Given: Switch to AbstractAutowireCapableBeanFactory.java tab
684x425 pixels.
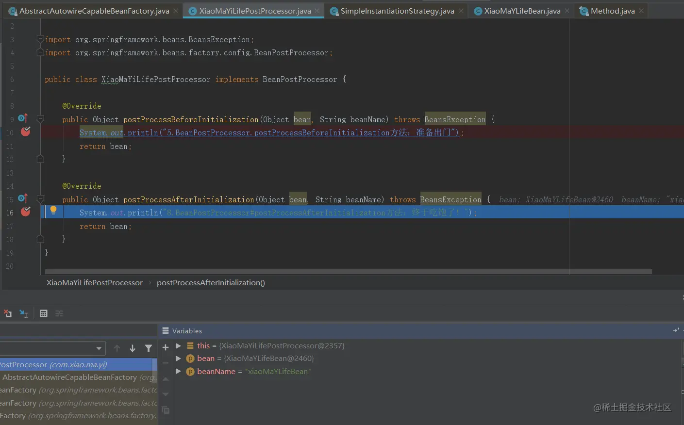Looking at the screenshot, I should coord(94,11).
